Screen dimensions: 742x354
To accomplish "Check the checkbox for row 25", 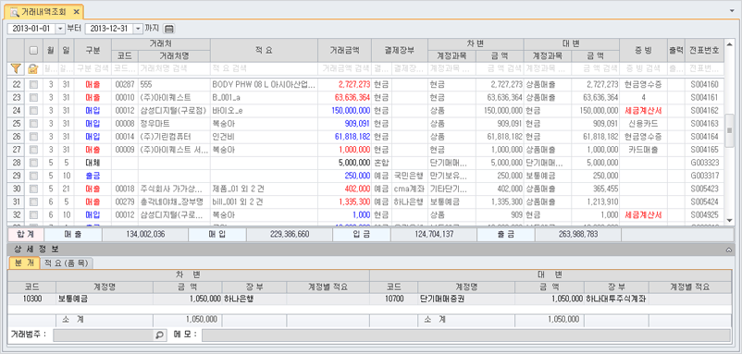I will click(x=32, y=124).
